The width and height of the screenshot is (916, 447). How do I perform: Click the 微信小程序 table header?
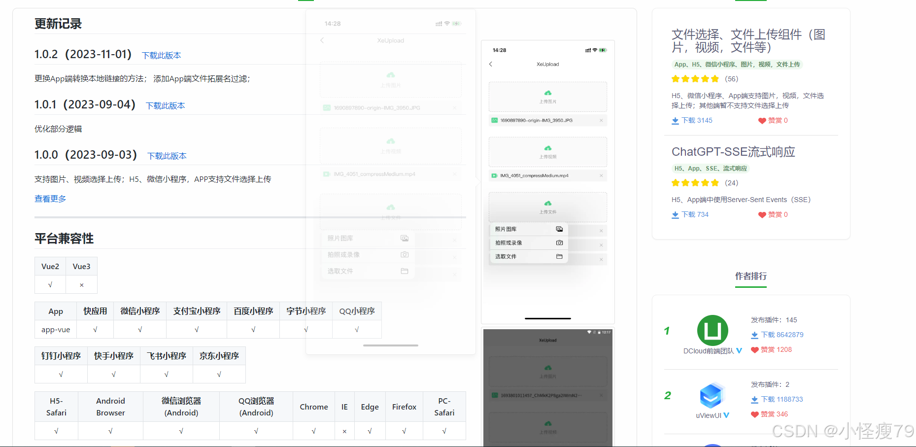[x=140, y=311]
